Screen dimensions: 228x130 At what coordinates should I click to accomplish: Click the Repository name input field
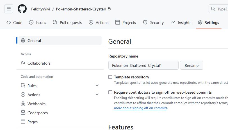(x=143, y=65)
